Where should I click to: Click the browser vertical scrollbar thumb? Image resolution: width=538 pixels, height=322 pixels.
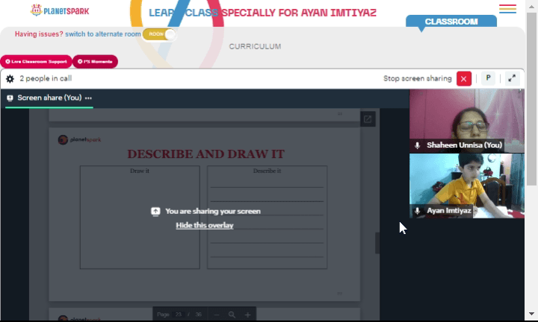coord(531,99)
